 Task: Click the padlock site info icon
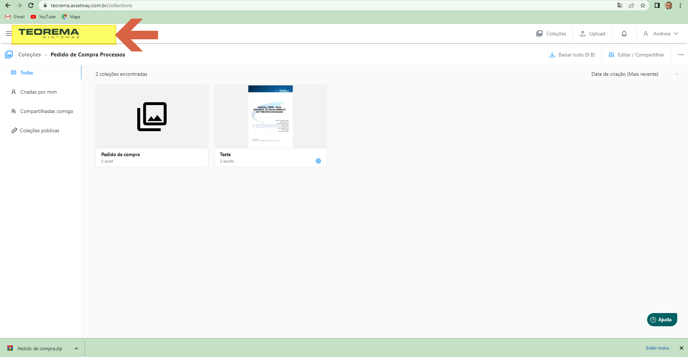click(x=45, y=5)
